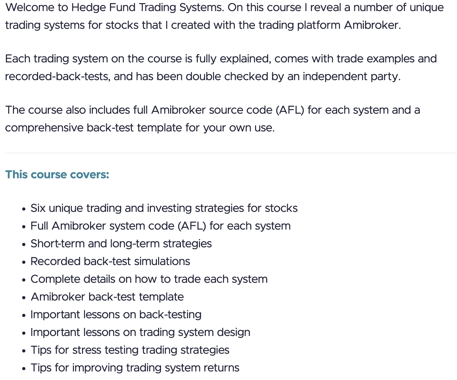Click 'Important lessons on trading system design' item
Viewport: 457px width, 380px height.
tap(140, 332)
